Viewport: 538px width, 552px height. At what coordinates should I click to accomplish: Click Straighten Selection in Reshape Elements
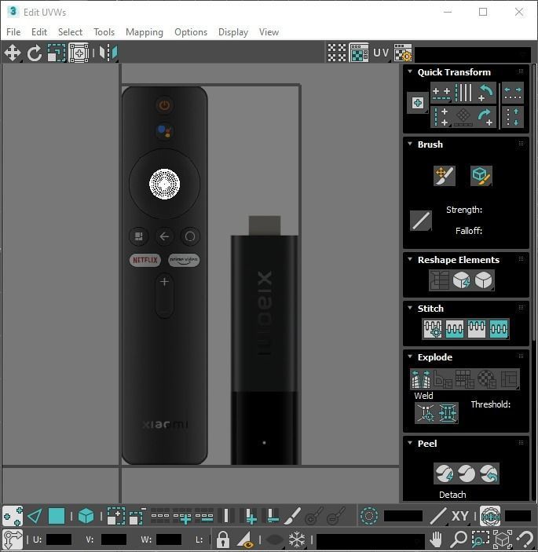coord(439,280)
